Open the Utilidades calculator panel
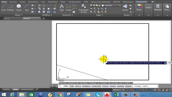 (x=158, y=8)
